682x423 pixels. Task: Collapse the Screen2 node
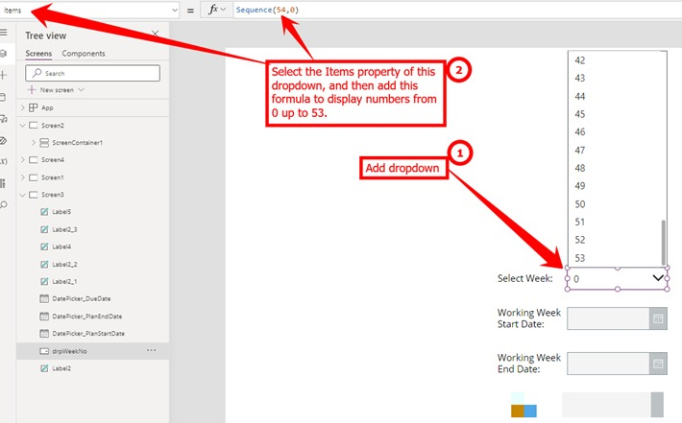[x=23, y=125]
